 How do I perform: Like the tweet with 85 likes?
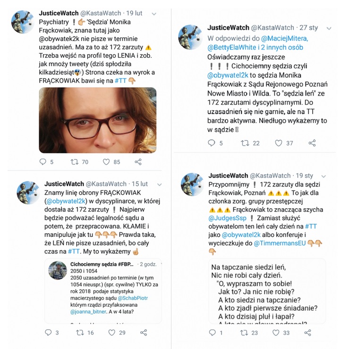(106, 162)
